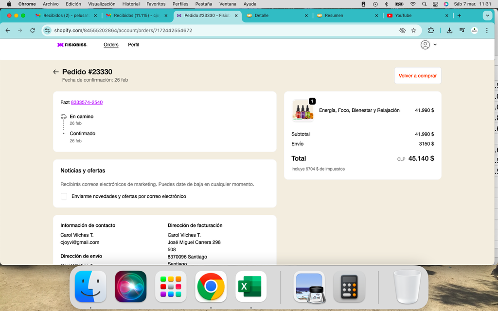498x311 pixels.
Task: Open Excel from the Dock
Action: [x=251, y=287]
